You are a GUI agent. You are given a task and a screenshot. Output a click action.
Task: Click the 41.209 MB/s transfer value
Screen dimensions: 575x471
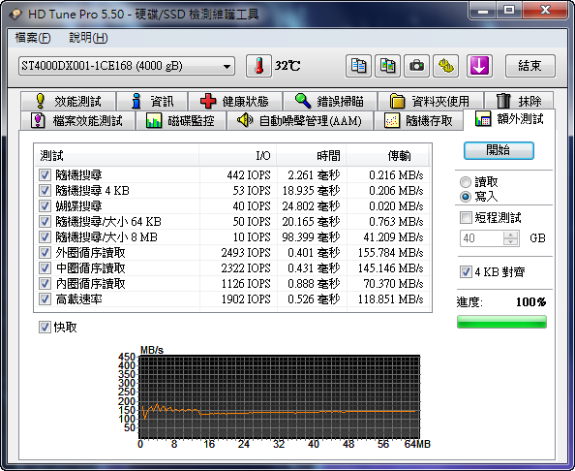tap(393, 237)
